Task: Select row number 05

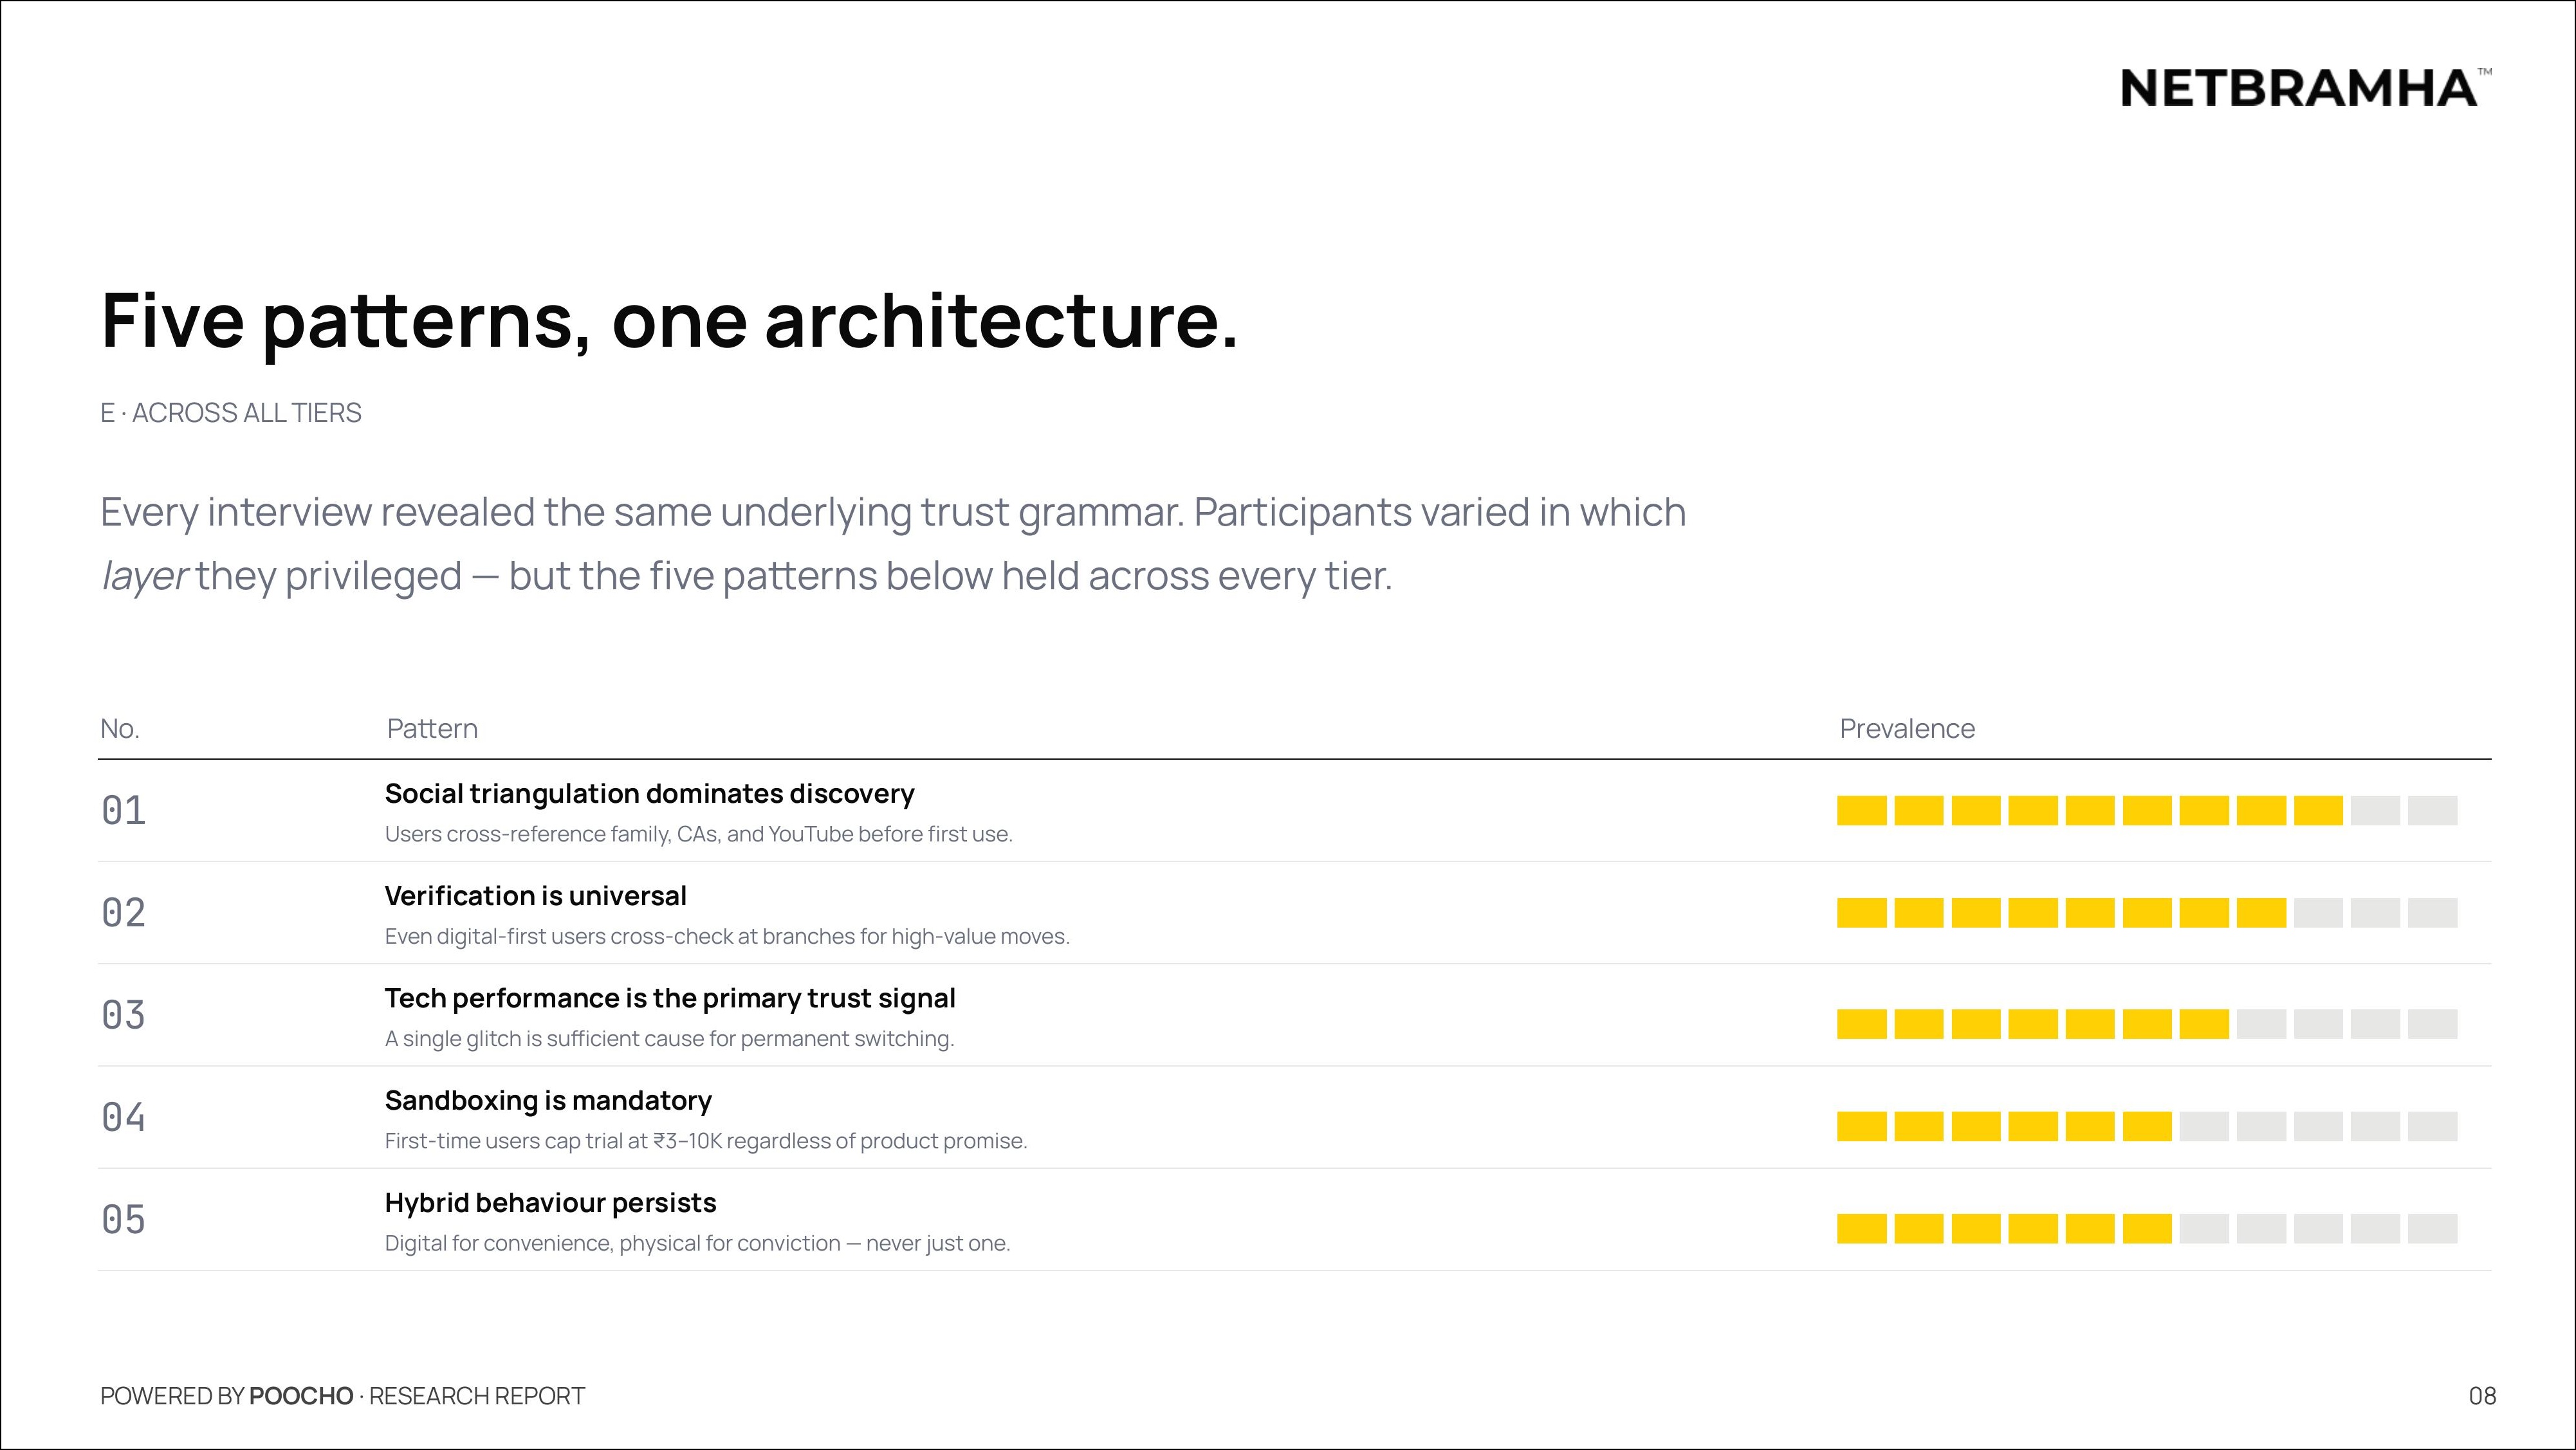Action: (x=123, y=1220)
